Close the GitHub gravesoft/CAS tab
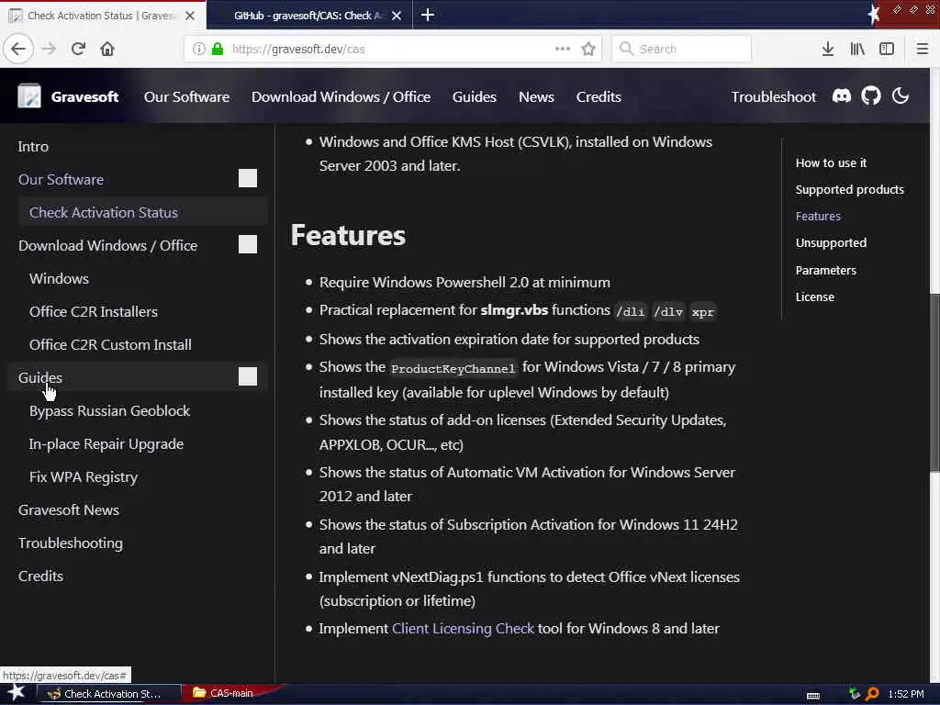 pyautogui.click(x=397, y=16)
